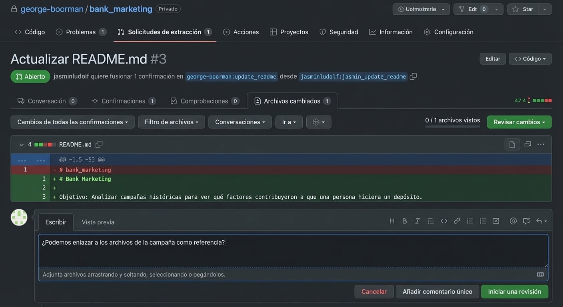Screen dimensions: 563x307
Task: Insert an unordered bullet list
Action: tap(470, 221)
